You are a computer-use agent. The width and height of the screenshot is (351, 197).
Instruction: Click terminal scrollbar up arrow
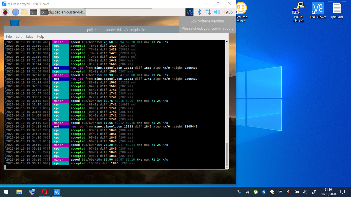tap(227, 42)
